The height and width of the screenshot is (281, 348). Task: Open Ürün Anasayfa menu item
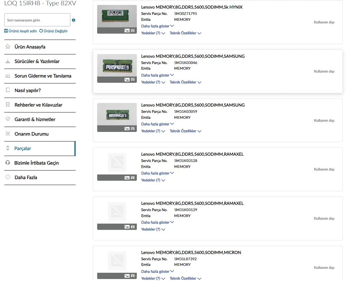[x=40, y=47]
